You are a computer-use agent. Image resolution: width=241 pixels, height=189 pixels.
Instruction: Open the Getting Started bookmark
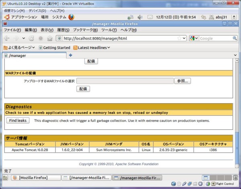tap(54, 48)
